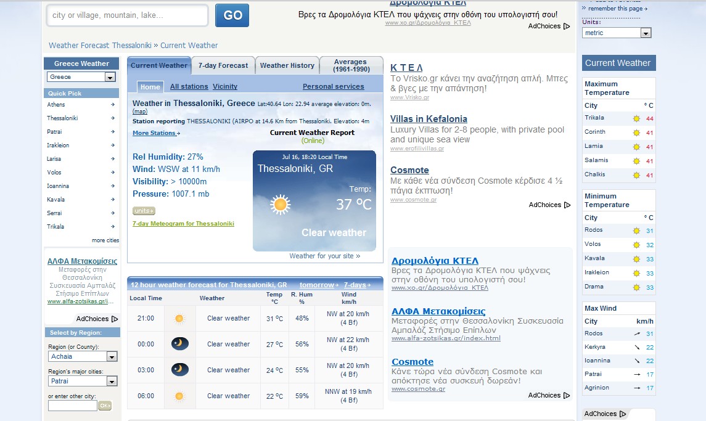Select the Averages (1961-1990) tab
706x421 pixels.
tap(350, 65)
